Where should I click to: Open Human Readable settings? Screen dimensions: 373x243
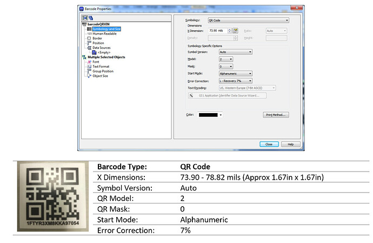(104, 34)
